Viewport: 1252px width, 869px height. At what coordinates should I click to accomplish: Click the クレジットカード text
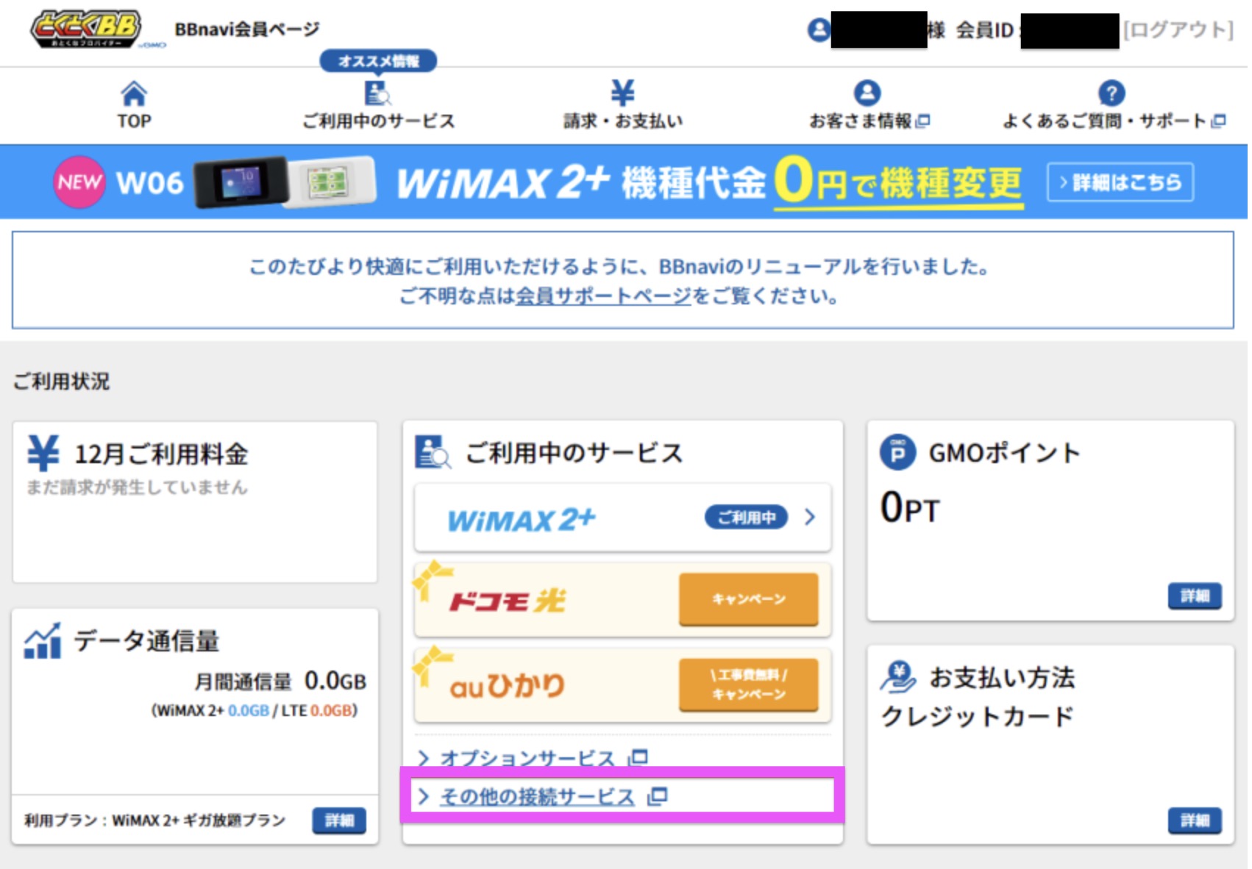coord(978,716)
